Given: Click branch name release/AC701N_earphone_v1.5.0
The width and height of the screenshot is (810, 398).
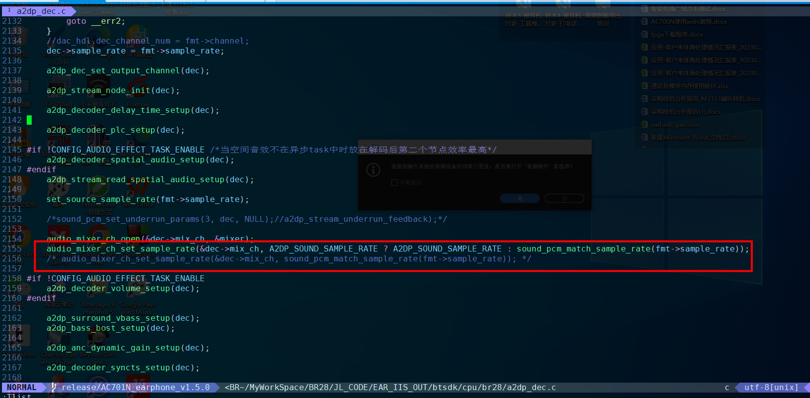Looking at the screenshot, I should [x=135, y=388].
